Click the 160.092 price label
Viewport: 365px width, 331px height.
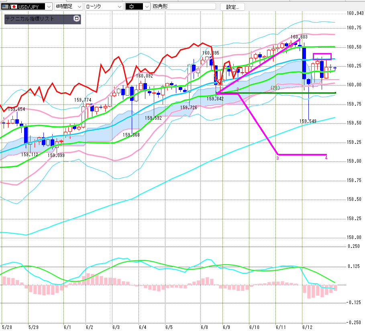[145, 76]
